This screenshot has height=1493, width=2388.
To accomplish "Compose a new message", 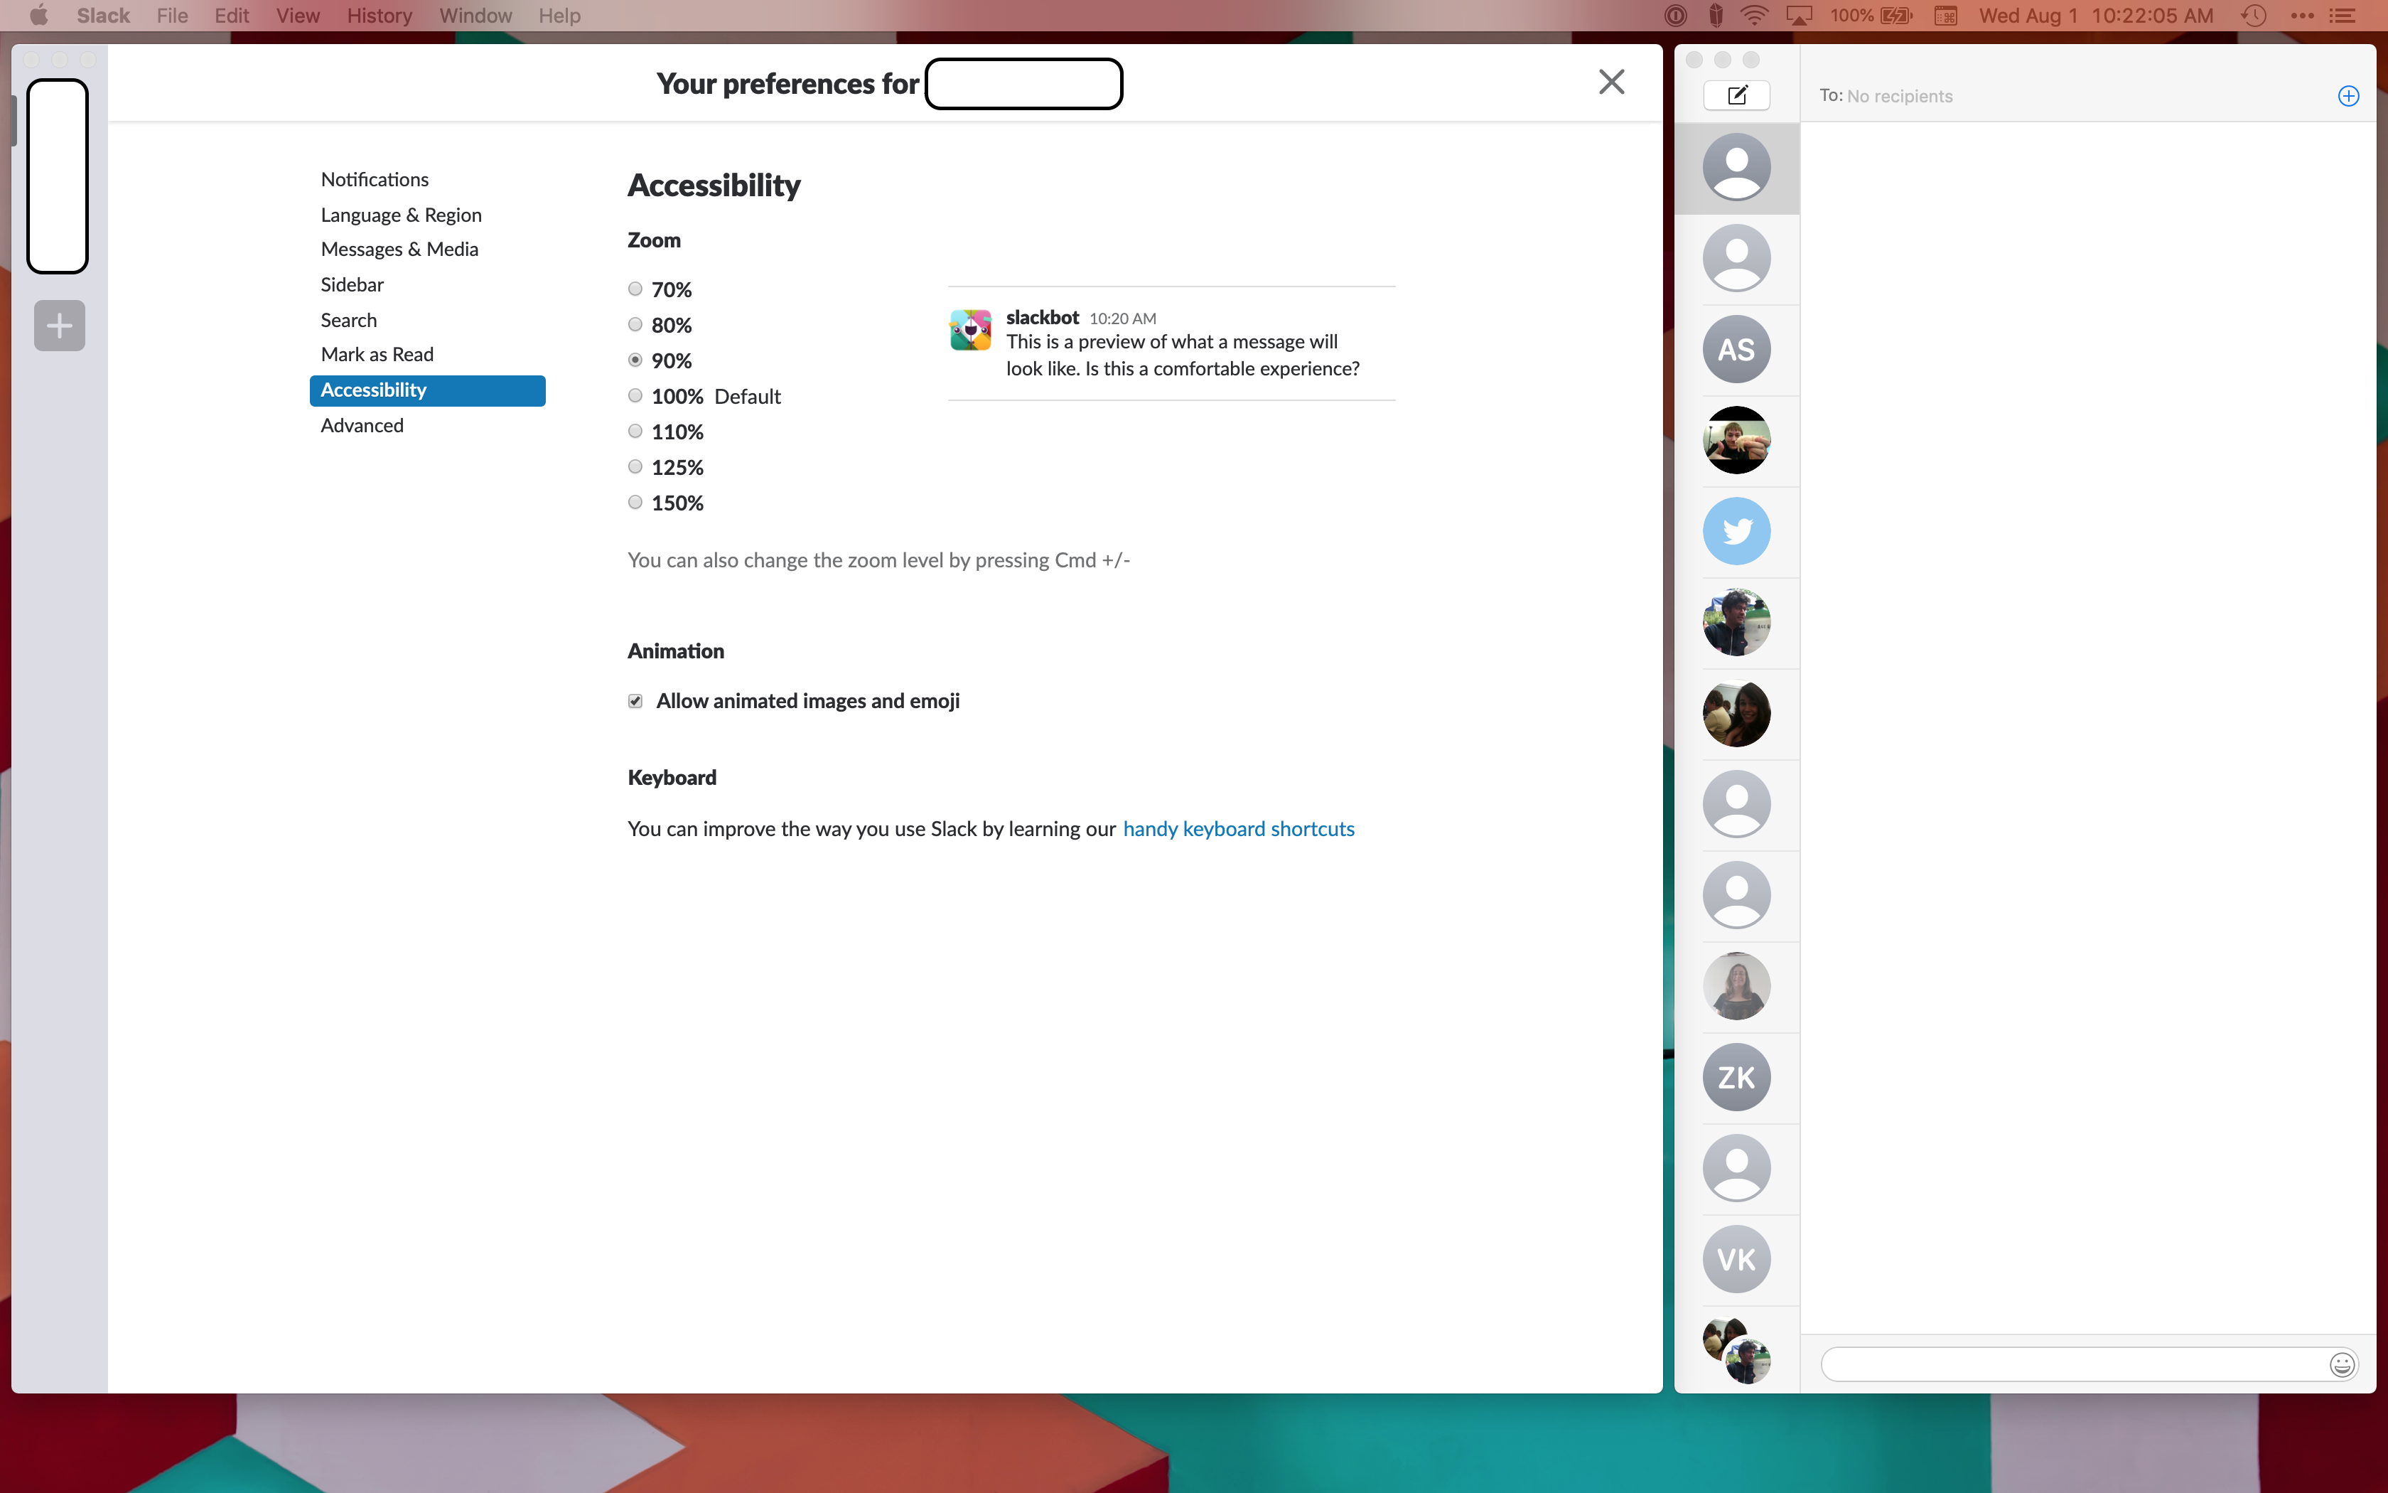I will 1736,95.
